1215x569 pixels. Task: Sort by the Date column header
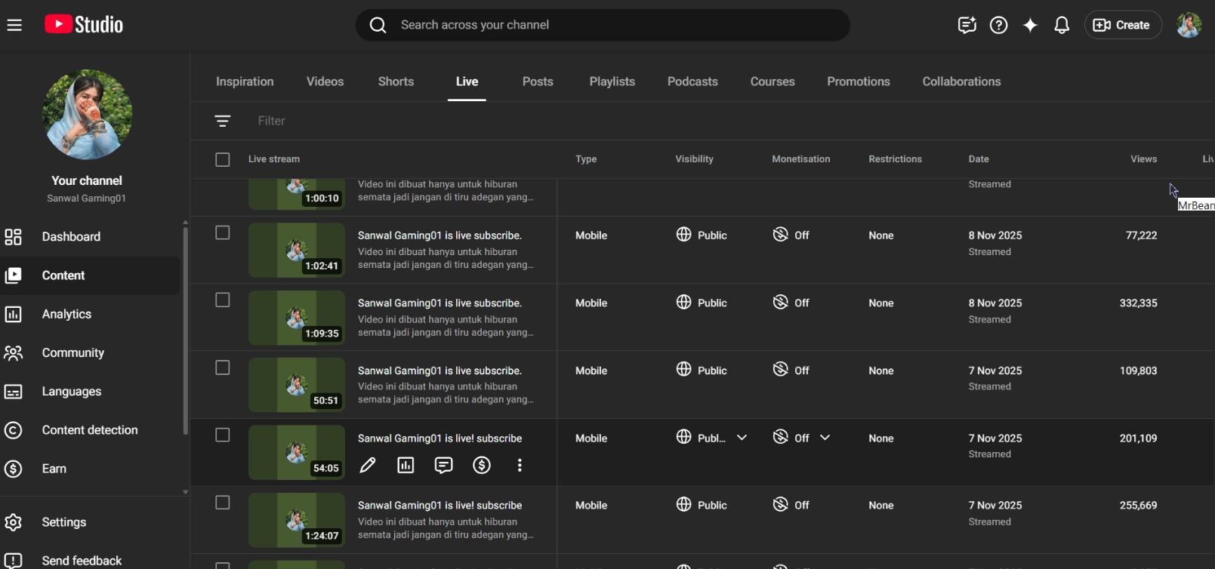tap(979, 159)
